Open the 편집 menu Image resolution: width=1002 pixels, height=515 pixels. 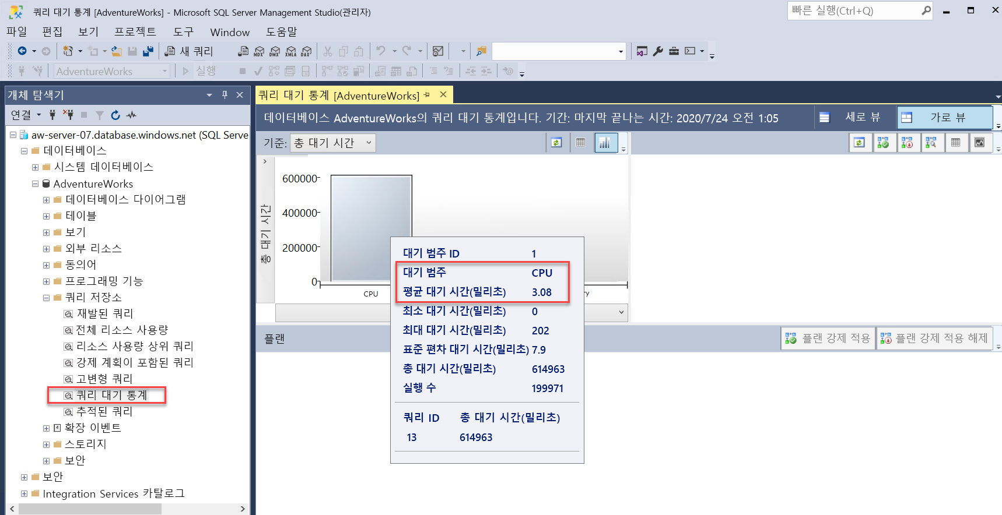point(52,31)
